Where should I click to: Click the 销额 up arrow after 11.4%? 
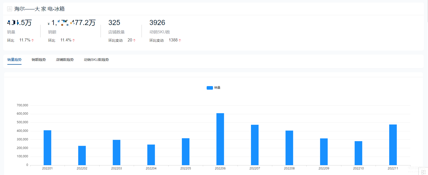pos(74,40)
